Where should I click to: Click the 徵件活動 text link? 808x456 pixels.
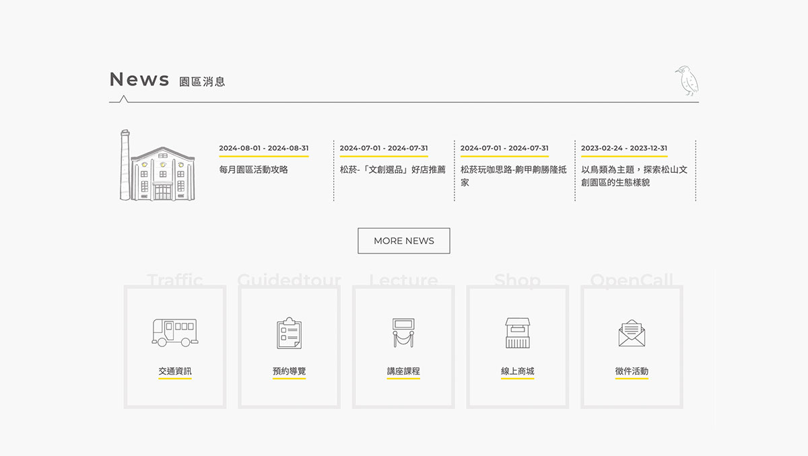[x=631, y=371]
